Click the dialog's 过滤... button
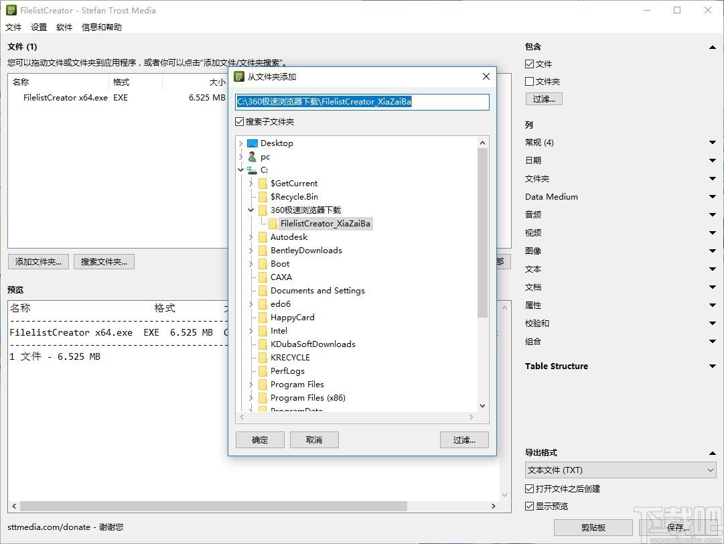This screenshot has width=724, height=544. coord(464,439)
